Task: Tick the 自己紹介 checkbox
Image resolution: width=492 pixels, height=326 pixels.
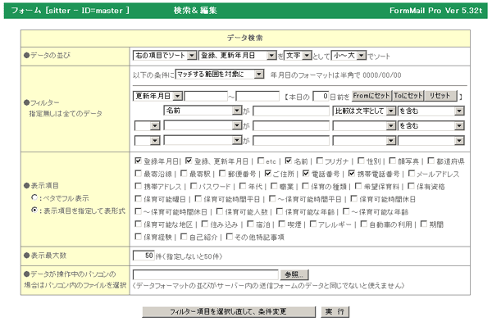Action: 184,237
